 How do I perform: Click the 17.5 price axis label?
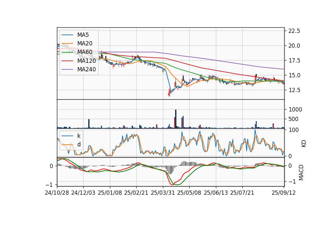click(x=294, y=61)
